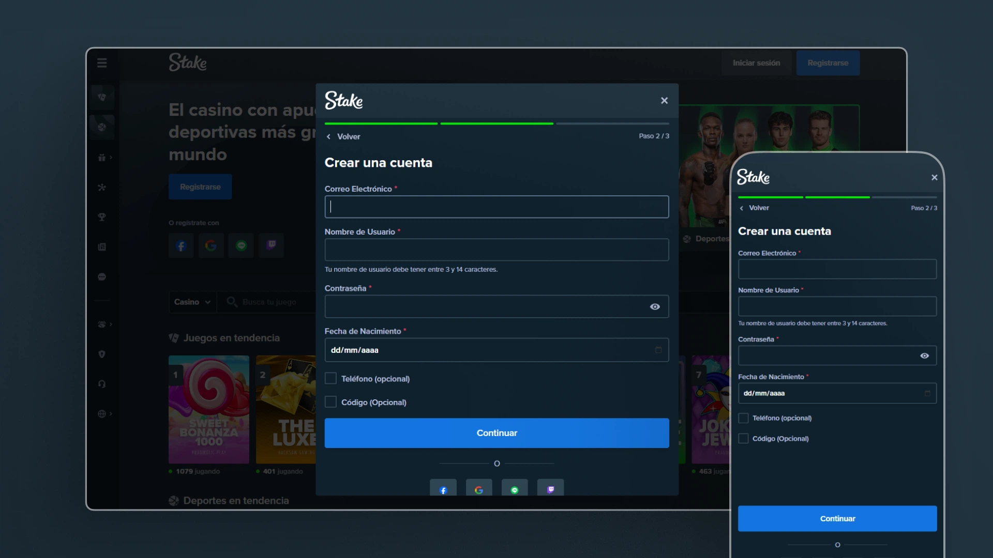Image resolution: width=993 pixels, height=558 pixels.
Task: Show password using eye icon in desktop modal
Action: click(655, 307)
